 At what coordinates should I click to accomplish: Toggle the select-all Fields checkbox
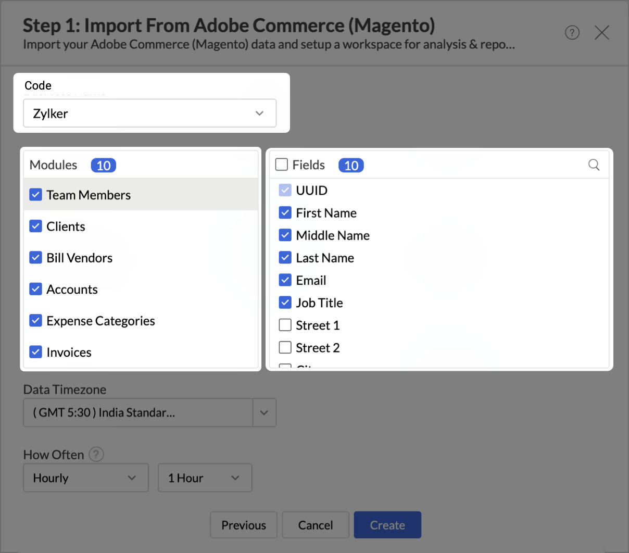pos(282,165)
